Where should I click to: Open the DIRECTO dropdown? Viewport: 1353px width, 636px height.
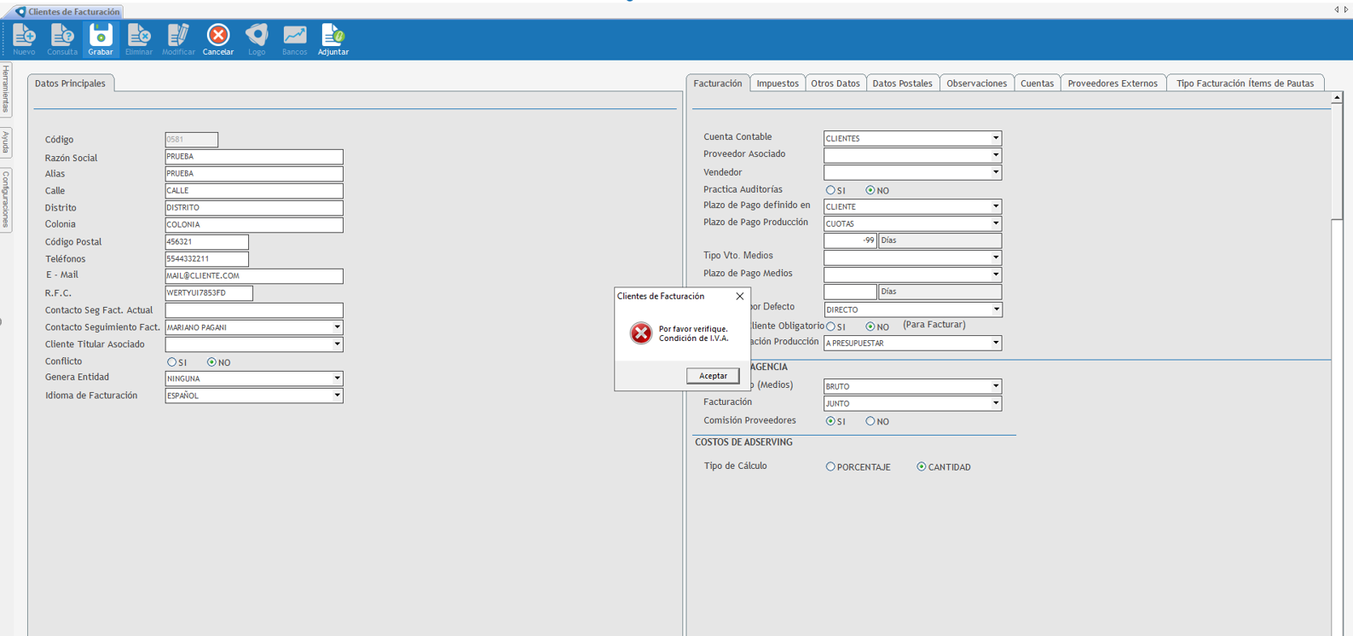(995, 309)
